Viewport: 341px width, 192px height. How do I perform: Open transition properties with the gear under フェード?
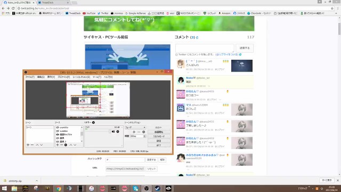pyautogui.click(x=143, y=132)
